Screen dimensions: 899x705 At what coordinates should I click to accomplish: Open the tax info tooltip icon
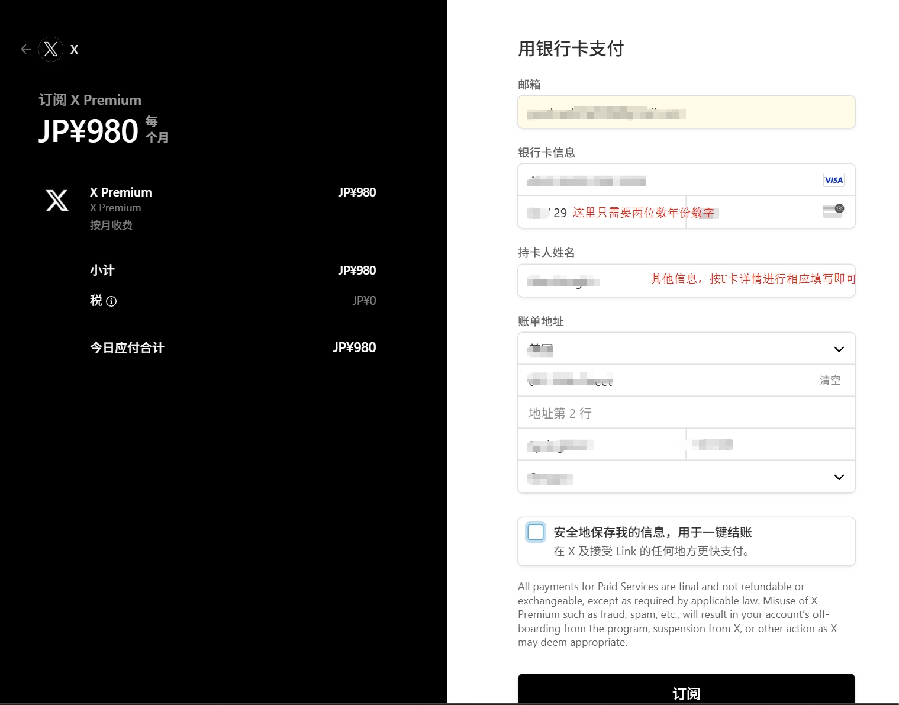coord(111,301)
